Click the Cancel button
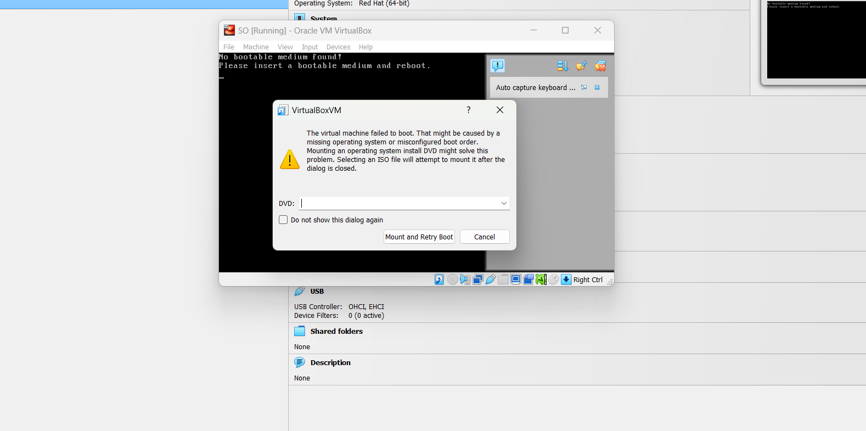The width and height of the screenshot is (866, 431). pos(485,237)
